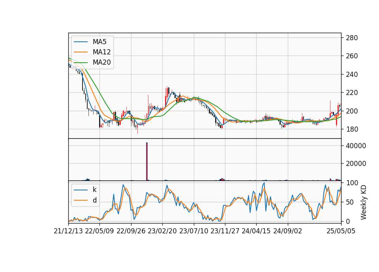Click the 40000 volume axis label
The width and height of the screenshot is (379, 272).
click(x=356, y=146)
